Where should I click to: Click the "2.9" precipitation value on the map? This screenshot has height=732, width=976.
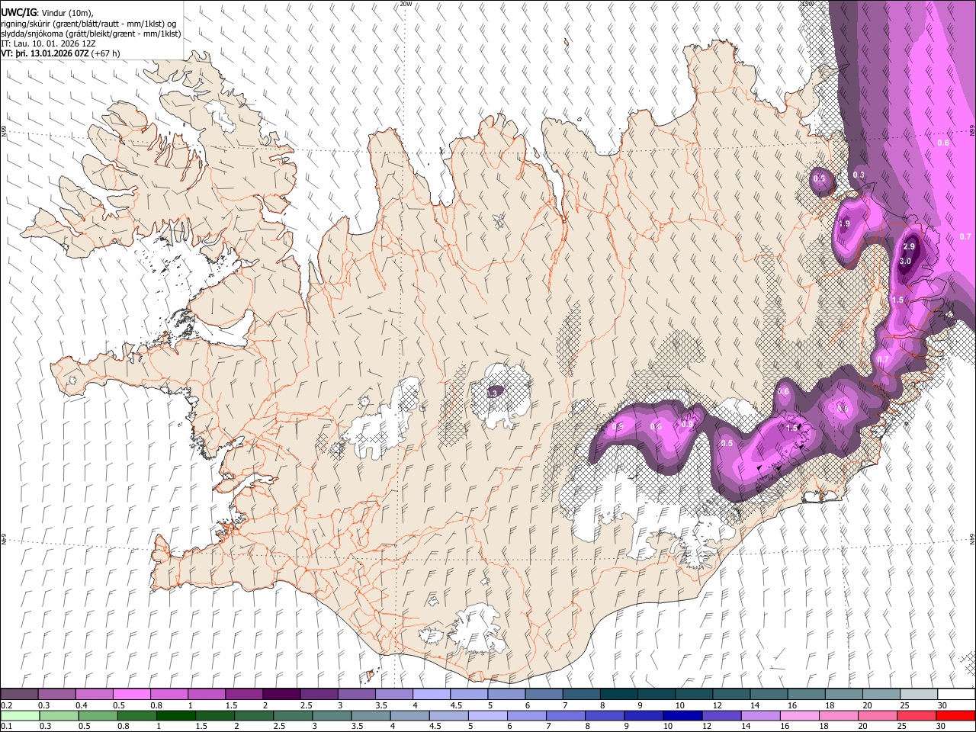[909, 247]
